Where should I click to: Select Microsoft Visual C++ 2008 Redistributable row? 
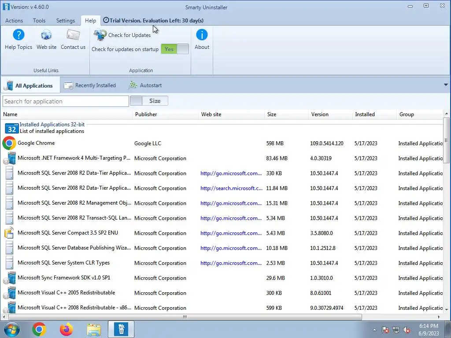tap(222, 308)
